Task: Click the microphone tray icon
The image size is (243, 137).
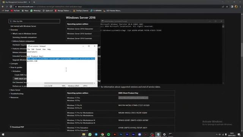Action: point(226,134)
